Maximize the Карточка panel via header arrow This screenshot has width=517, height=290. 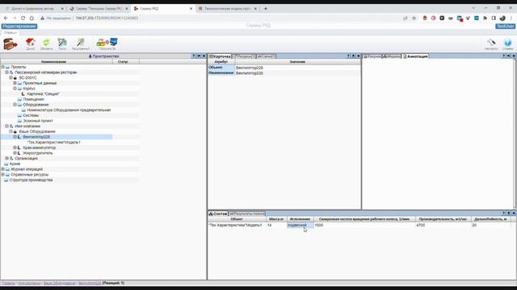click(354, 56)
